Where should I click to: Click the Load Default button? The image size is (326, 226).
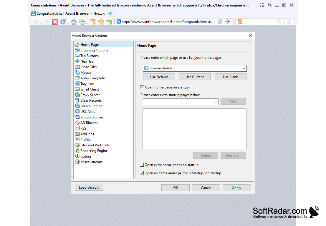[89, 188]
